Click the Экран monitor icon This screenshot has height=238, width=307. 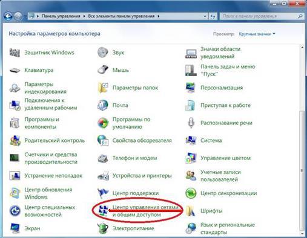(x=15, y=228)
